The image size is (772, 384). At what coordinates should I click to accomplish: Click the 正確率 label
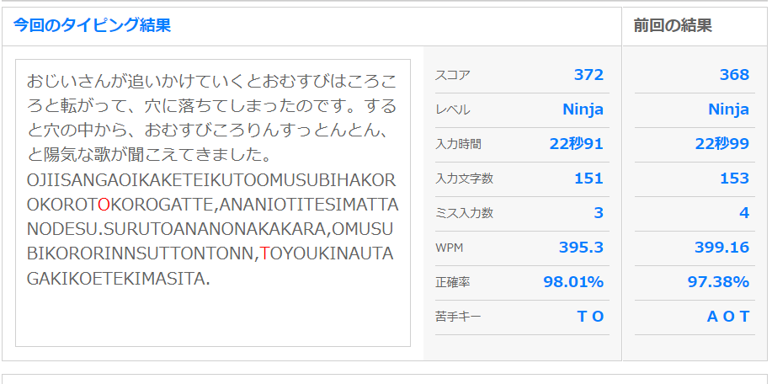click(452, 282)
